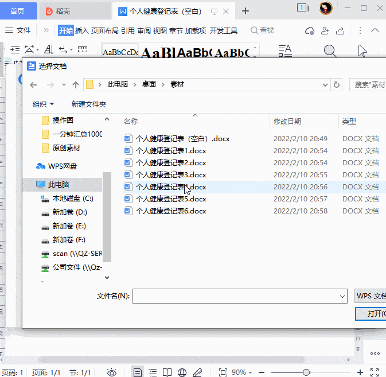The height and width of the screenshot is (377, 386).
Task: Switch to the 页面布局 ribbon tab
Action: (105, 30)
